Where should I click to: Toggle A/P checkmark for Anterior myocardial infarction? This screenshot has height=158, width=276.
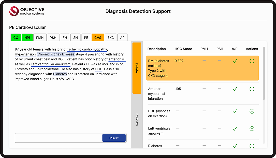[x=235, y=89]
